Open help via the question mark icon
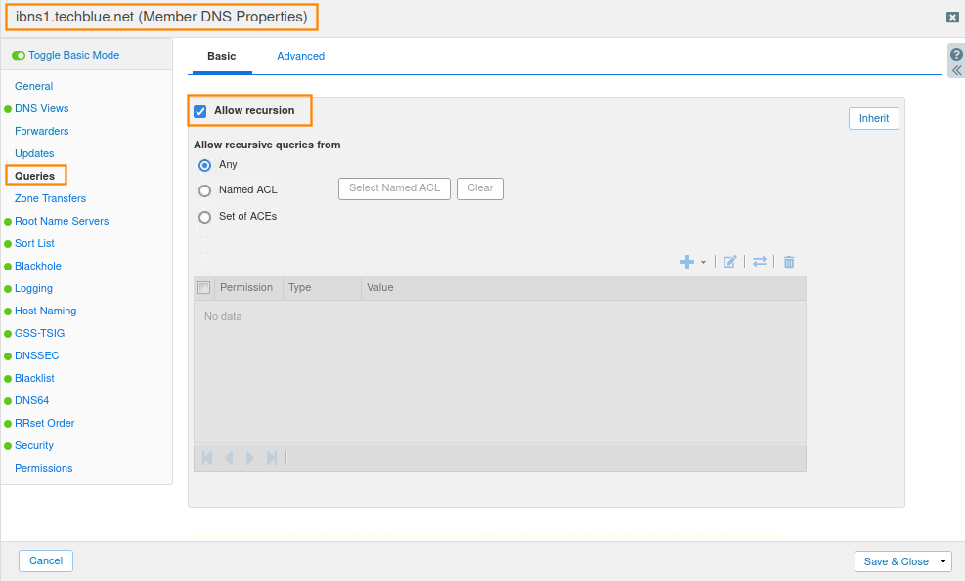965x581 pixels. click(956, 55)
